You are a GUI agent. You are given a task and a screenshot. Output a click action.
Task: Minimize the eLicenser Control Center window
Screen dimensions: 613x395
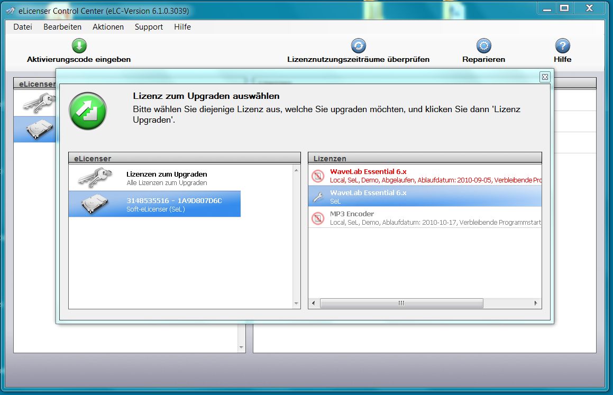(547, 8)
